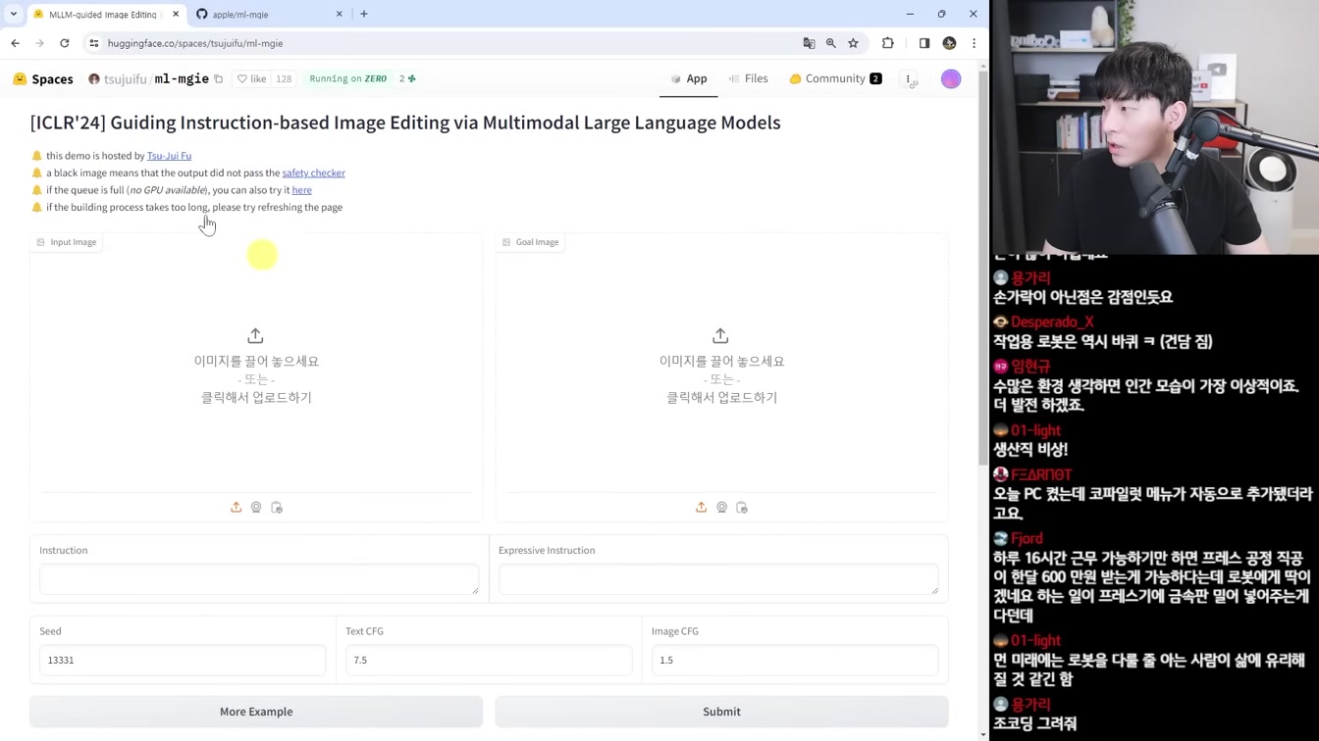Viewport: 1319px width, 741px height.
Task: Open the Chrome profile avatar
Action: (x=949, y=43)
